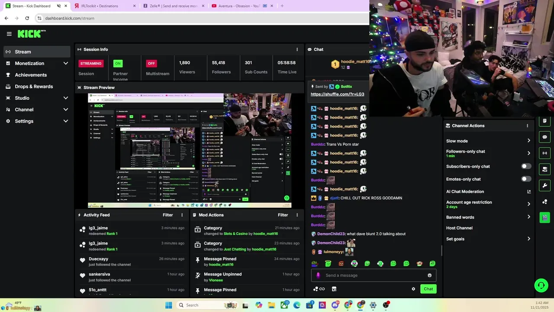The width and height of the screenshot is (554, 312).
Task: Open Mod Actions three-dot menu
Action: [297, 215]
